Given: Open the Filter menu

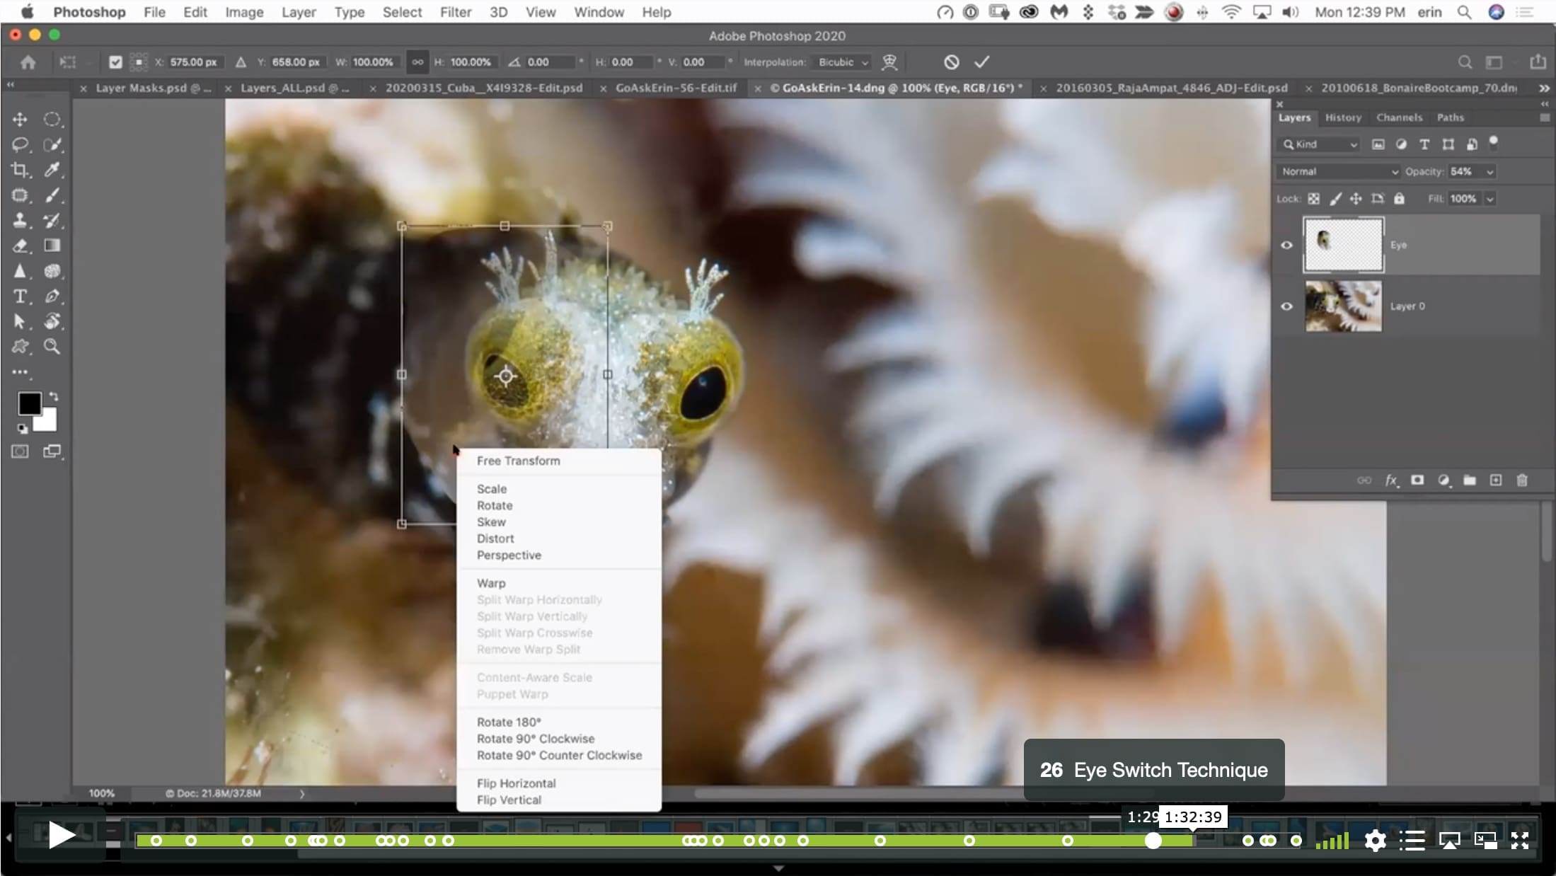Looking at the screenshot, I should (x=455, y=12).
